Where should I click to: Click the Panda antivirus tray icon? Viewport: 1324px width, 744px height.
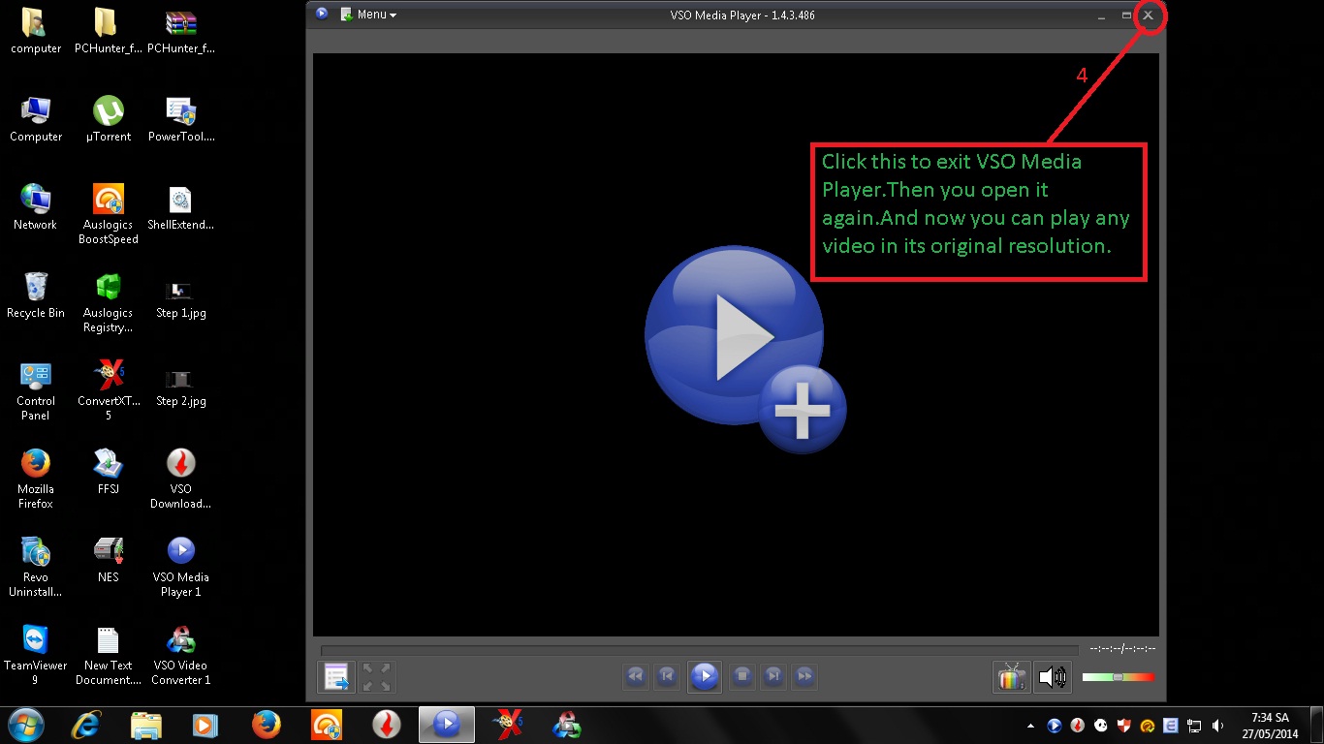point(1101,726)
